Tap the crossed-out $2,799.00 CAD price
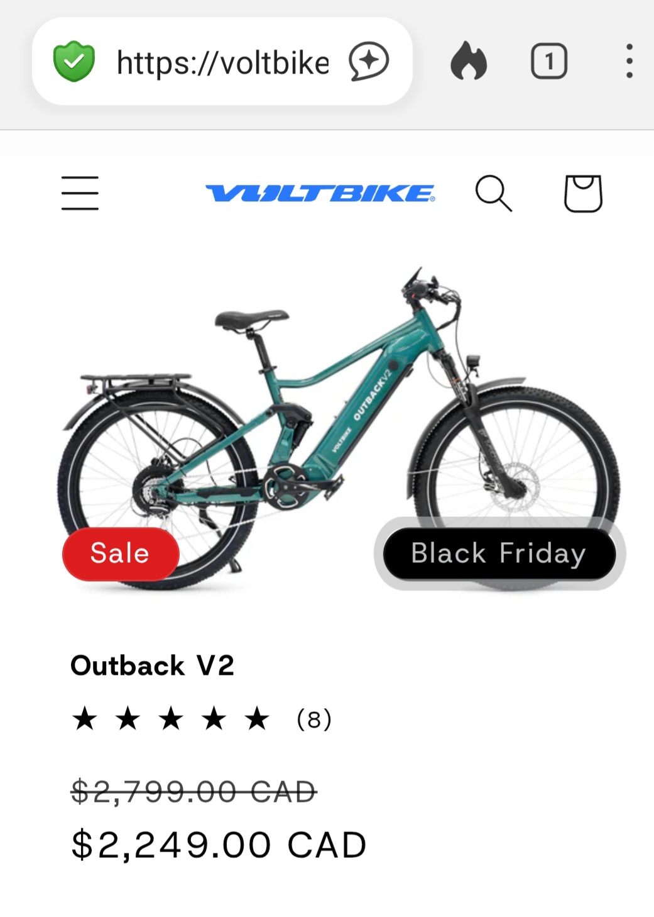654x917 pixels. click(x=193, y=791)
